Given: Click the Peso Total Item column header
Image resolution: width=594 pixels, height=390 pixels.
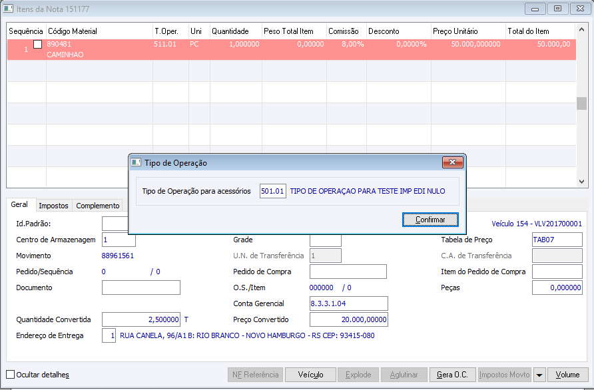Looking at the screenshot, I should coord(294,31).
